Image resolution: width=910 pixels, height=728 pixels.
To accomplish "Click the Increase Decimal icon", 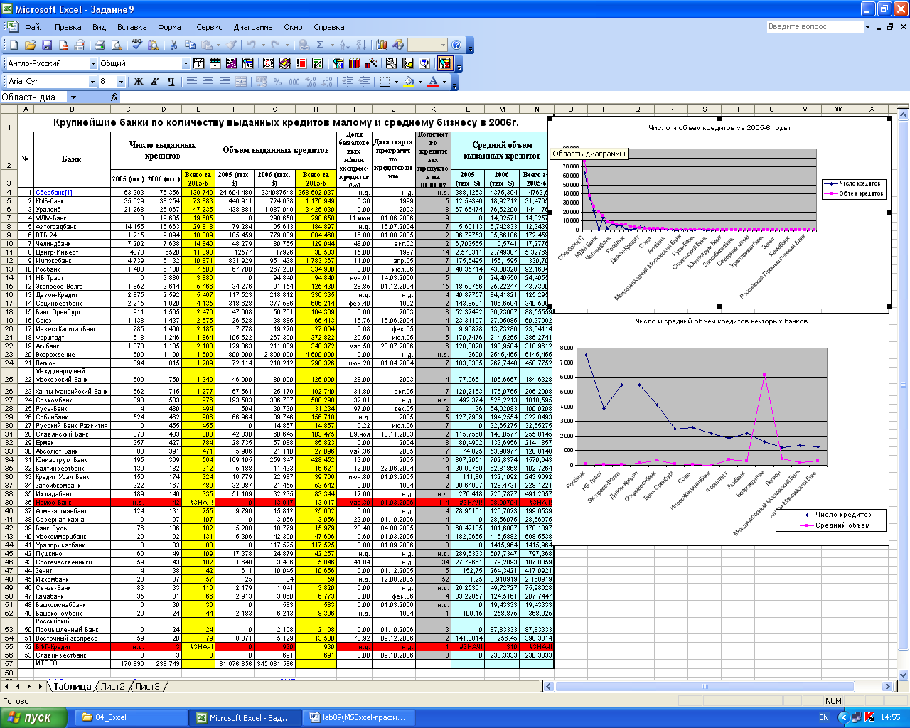I will [310, 82].
